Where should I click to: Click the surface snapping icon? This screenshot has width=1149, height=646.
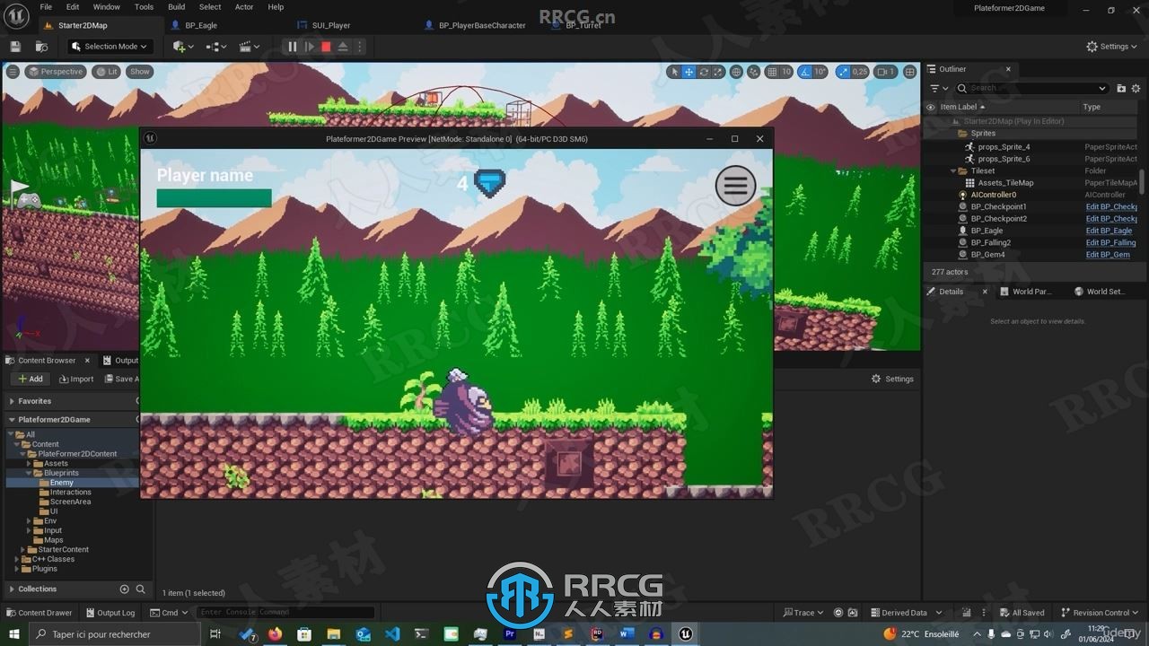click(754, 72)
